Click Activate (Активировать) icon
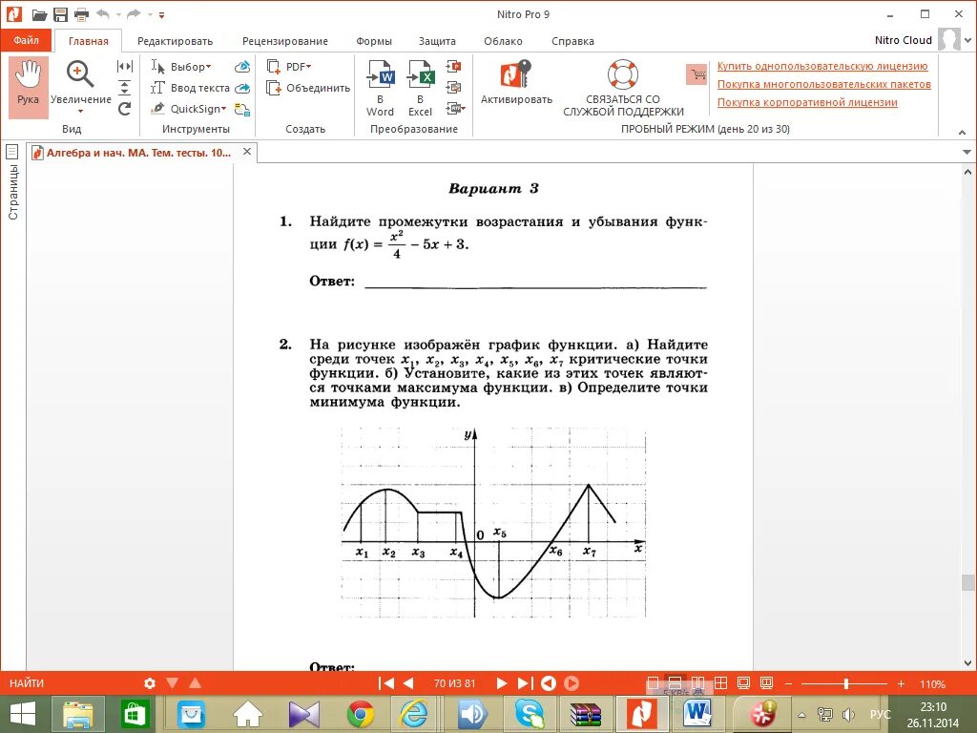The height and width of the screenshot is (733, 977). tap(516, 82)
